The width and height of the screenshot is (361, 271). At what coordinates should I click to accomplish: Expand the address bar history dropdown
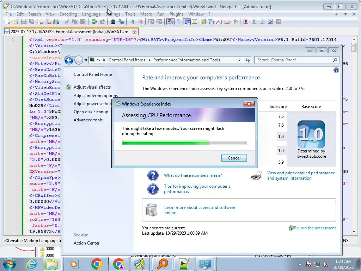(239, 60)
